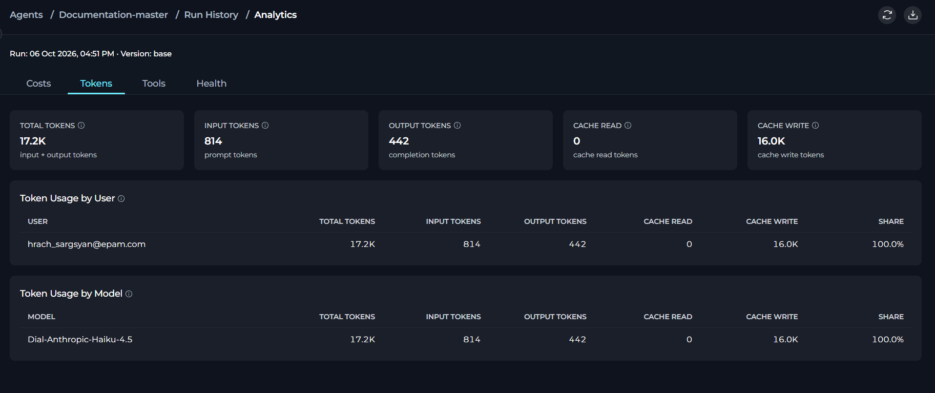Click INPUT TOKENS header in model table

click(453, 317)
